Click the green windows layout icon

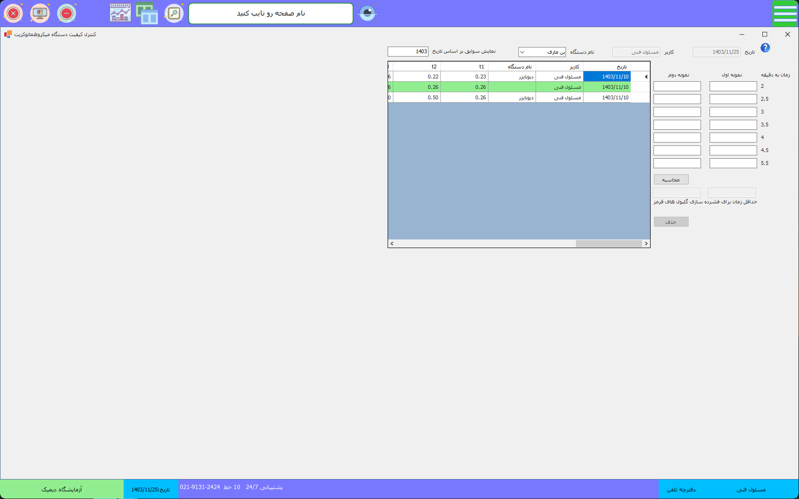(147, 13)
